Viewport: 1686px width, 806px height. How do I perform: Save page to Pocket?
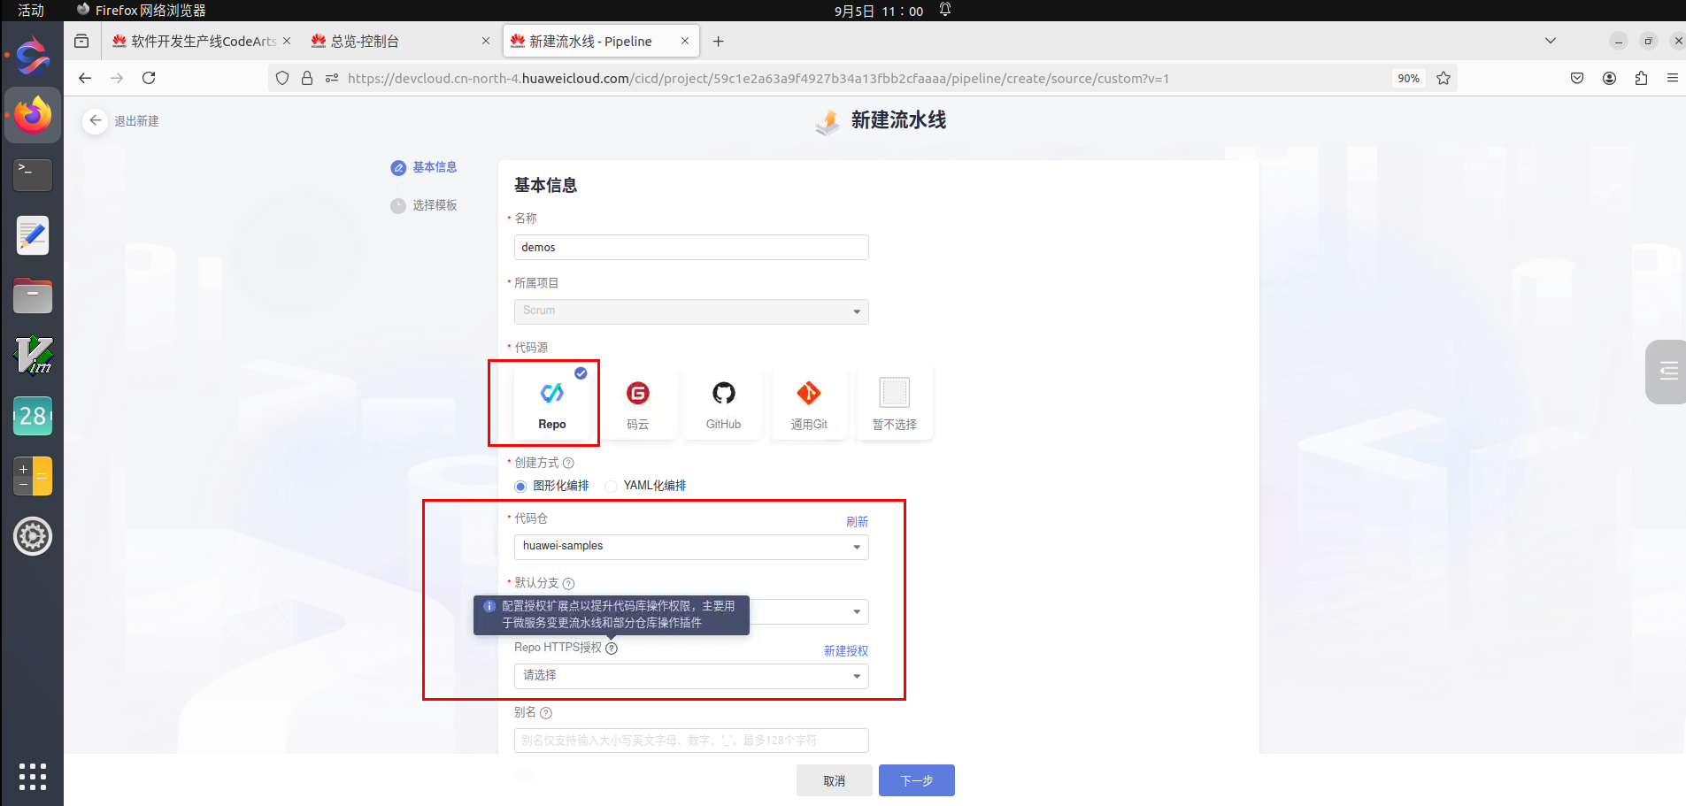coord(1577,78)
